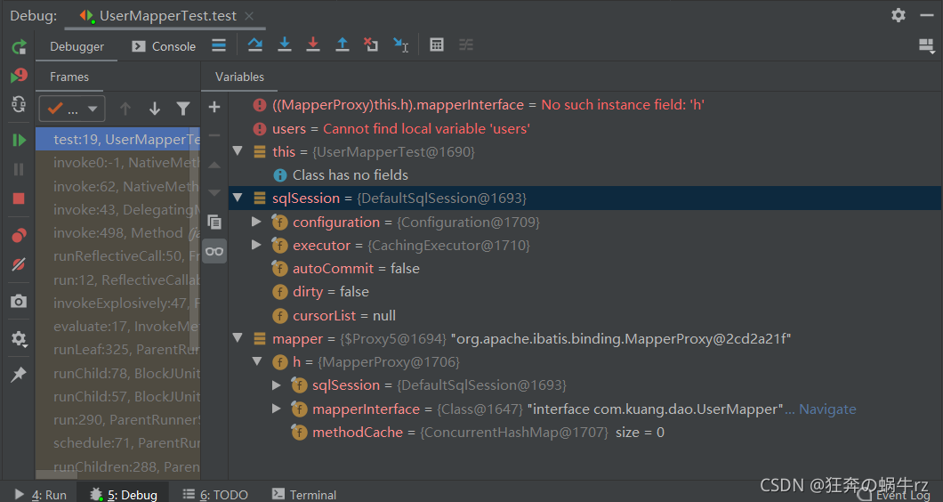The width and height of the screenshot is (943, 502).
Task: Click the Step Into icon
Action: click(x=285, y=45)
